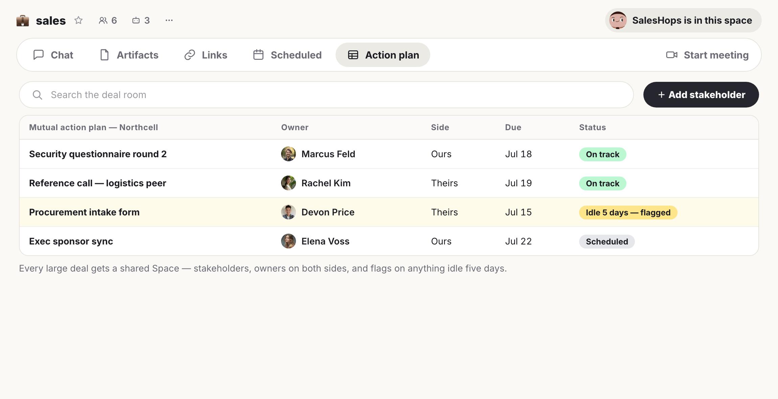The width and height of the screenshot is (778, 399).
Task: Click Ours side for Security questionnaire row
Action: (441, 154)
